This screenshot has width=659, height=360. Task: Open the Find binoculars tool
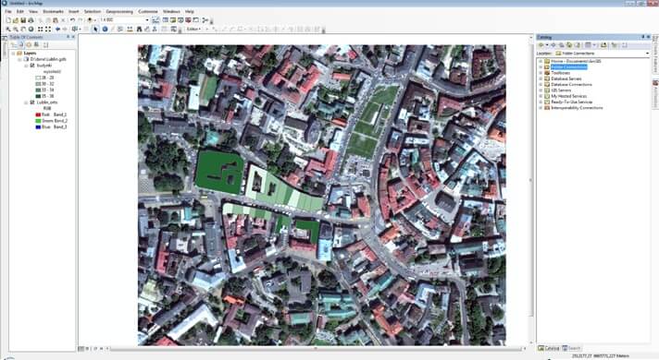(x=139, y=29)
